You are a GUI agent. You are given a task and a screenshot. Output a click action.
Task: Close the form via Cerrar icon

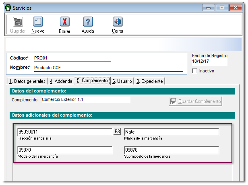click(x=118, y=22)
